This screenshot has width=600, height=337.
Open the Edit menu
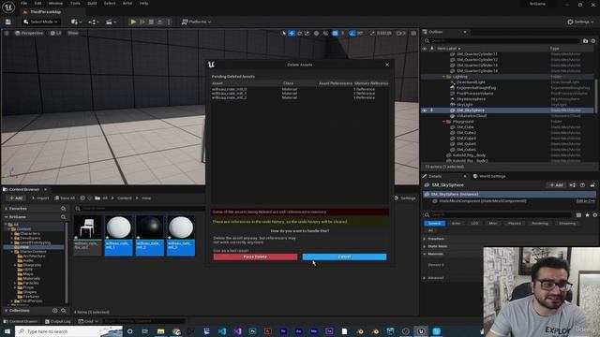click(37, 4)
